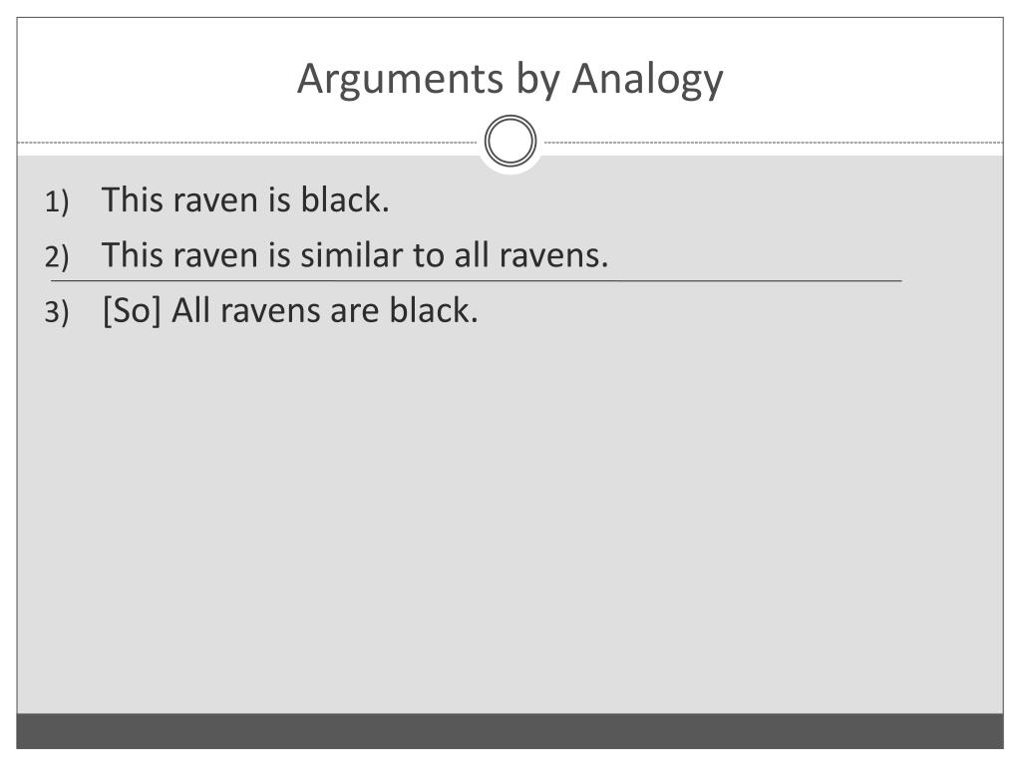Screen dimensions: 1021x766
Task: Click the word ravens in the conclusion line
Action: point(269,311)
